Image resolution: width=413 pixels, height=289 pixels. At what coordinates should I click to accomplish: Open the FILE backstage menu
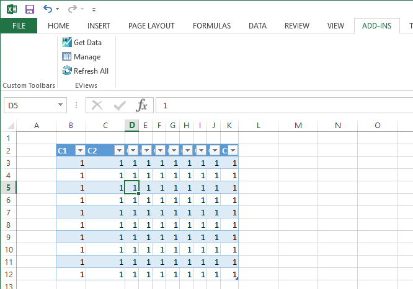click(x=19, y=25)
